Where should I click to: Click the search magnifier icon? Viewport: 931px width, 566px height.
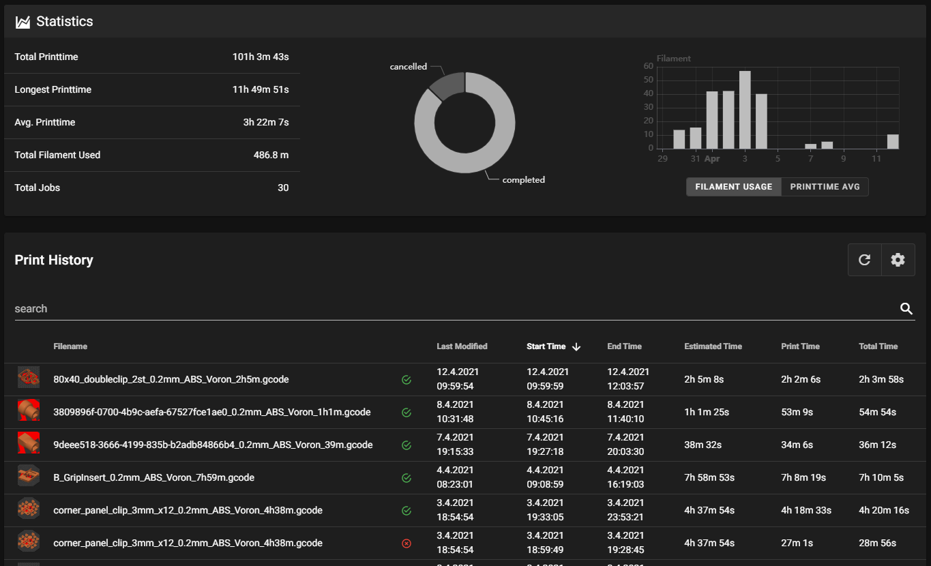click(x=906, y=309)
